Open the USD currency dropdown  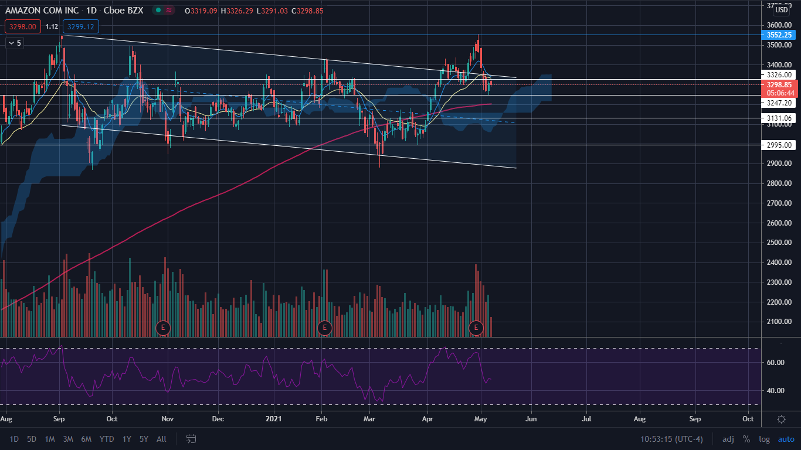[781, 9]
